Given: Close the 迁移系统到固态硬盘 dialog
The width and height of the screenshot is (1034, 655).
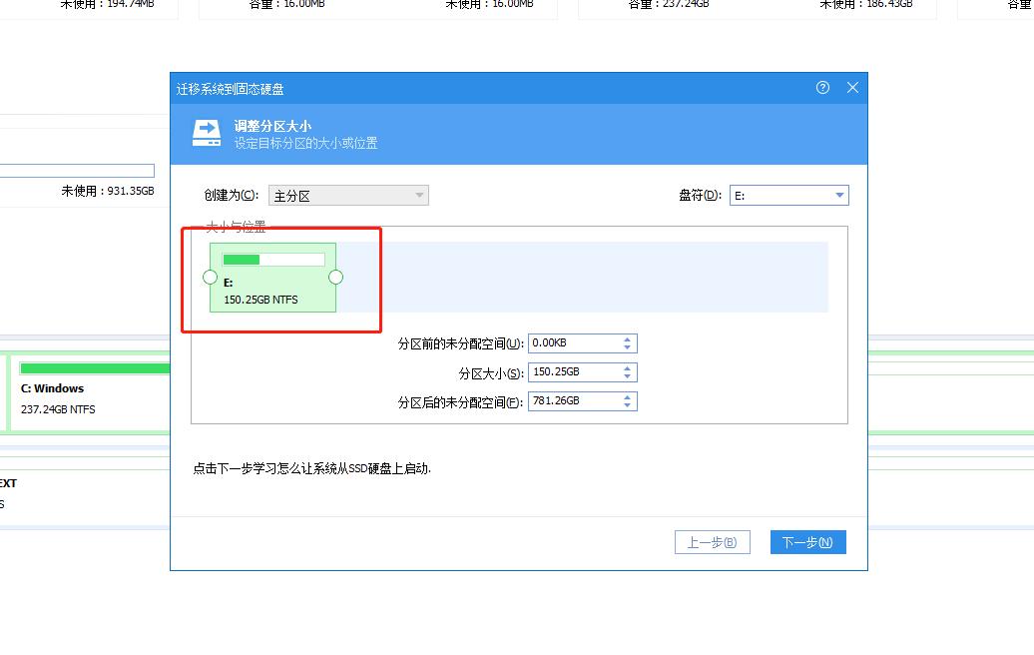Looking at the screenshot, I should [x=852, y=88].
